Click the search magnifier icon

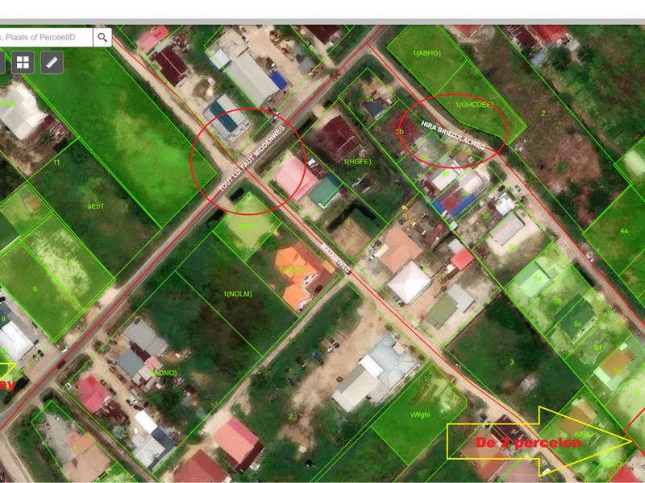pyautogui.click(x=102, y=37)
